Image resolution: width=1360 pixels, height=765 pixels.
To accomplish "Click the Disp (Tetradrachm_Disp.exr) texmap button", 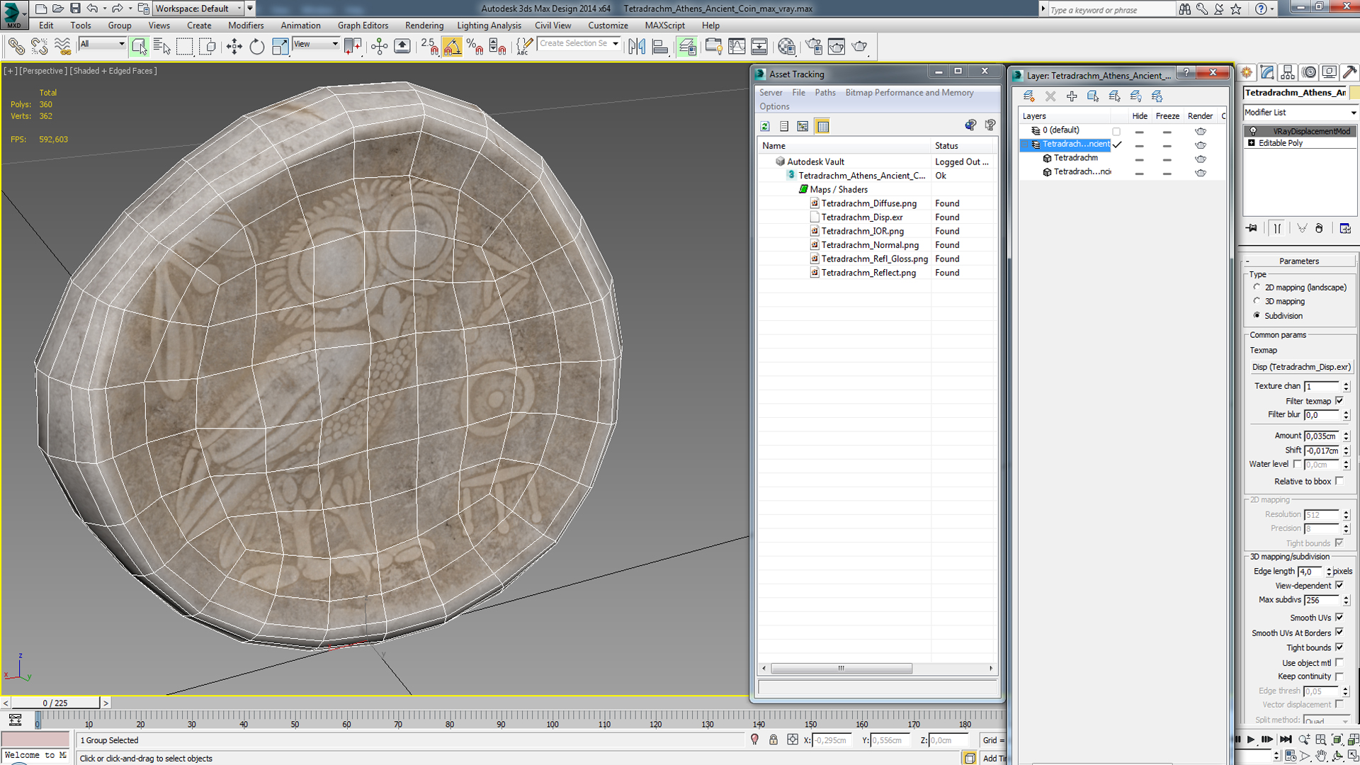I will (1300, 367).
